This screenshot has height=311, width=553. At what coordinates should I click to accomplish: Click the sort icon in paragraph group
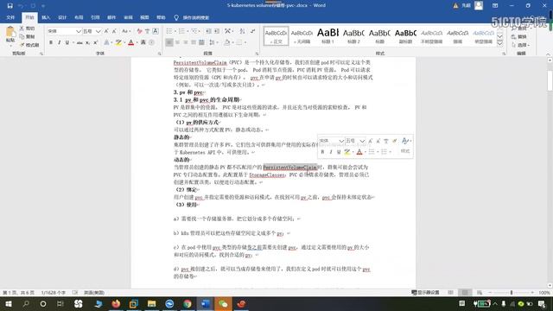tap(242, 31)
